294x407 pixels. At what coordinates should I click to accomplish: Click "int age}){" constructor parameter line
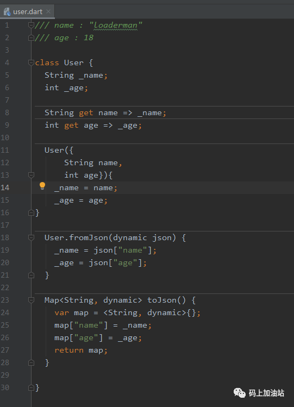[88, 175]
